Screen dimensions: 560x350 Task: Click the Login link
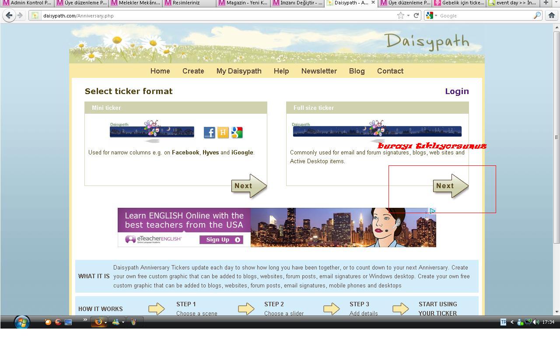[457, 91]
